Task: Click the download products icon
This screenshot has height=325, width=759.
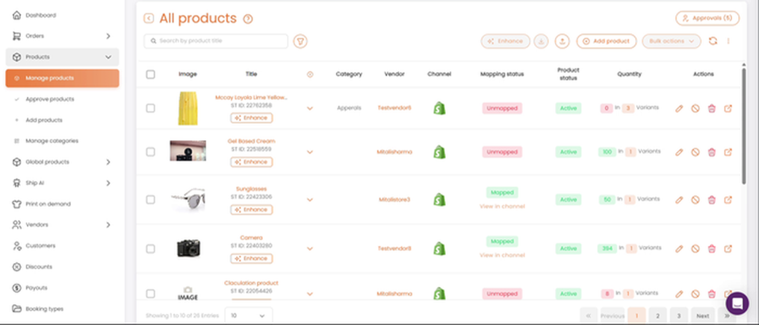Action: click(541, 42)
